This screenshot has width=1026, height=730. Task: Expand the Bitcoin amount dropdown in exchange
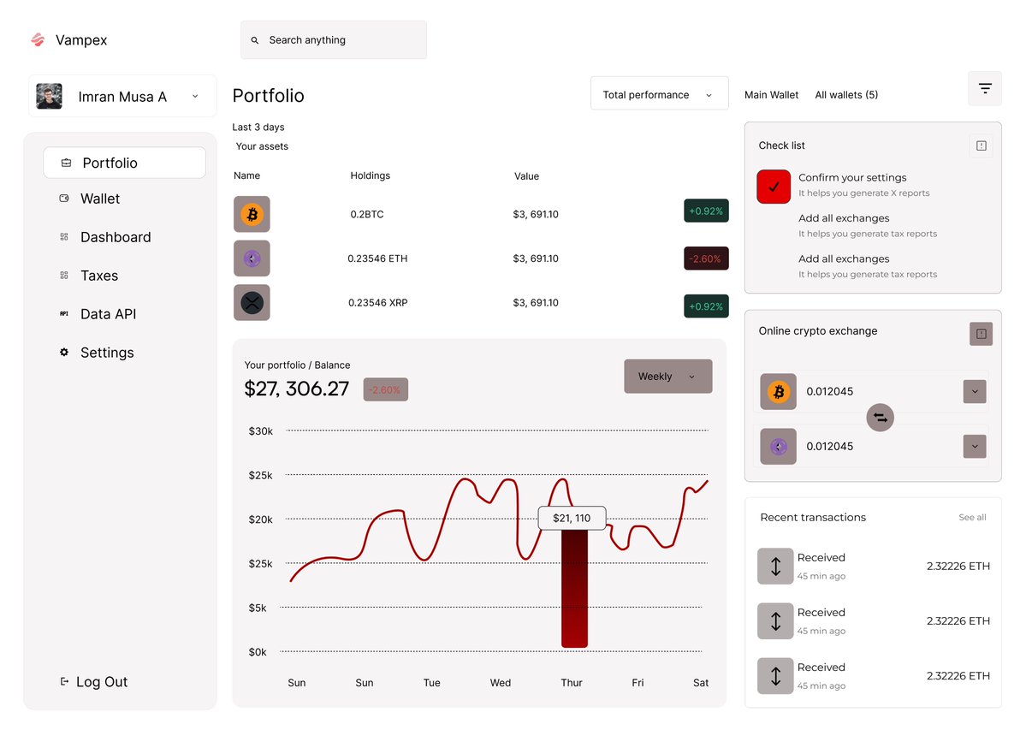974,391
